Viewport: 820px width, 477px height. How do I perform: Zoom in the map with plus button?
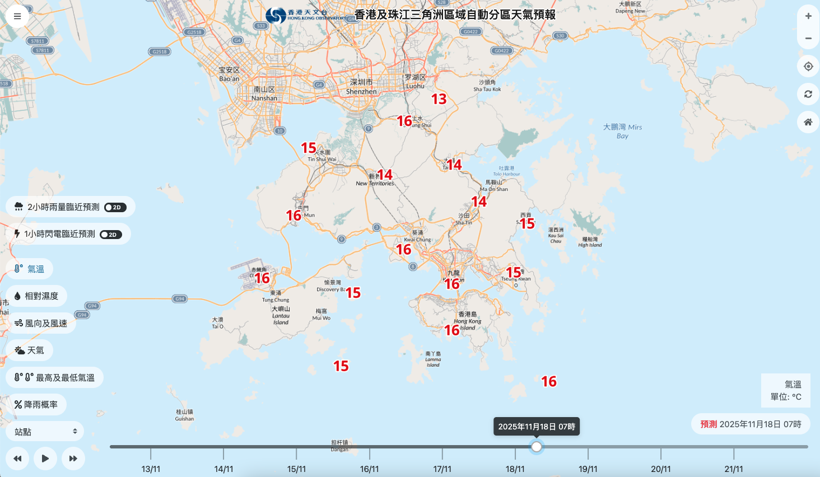[808, 16]
